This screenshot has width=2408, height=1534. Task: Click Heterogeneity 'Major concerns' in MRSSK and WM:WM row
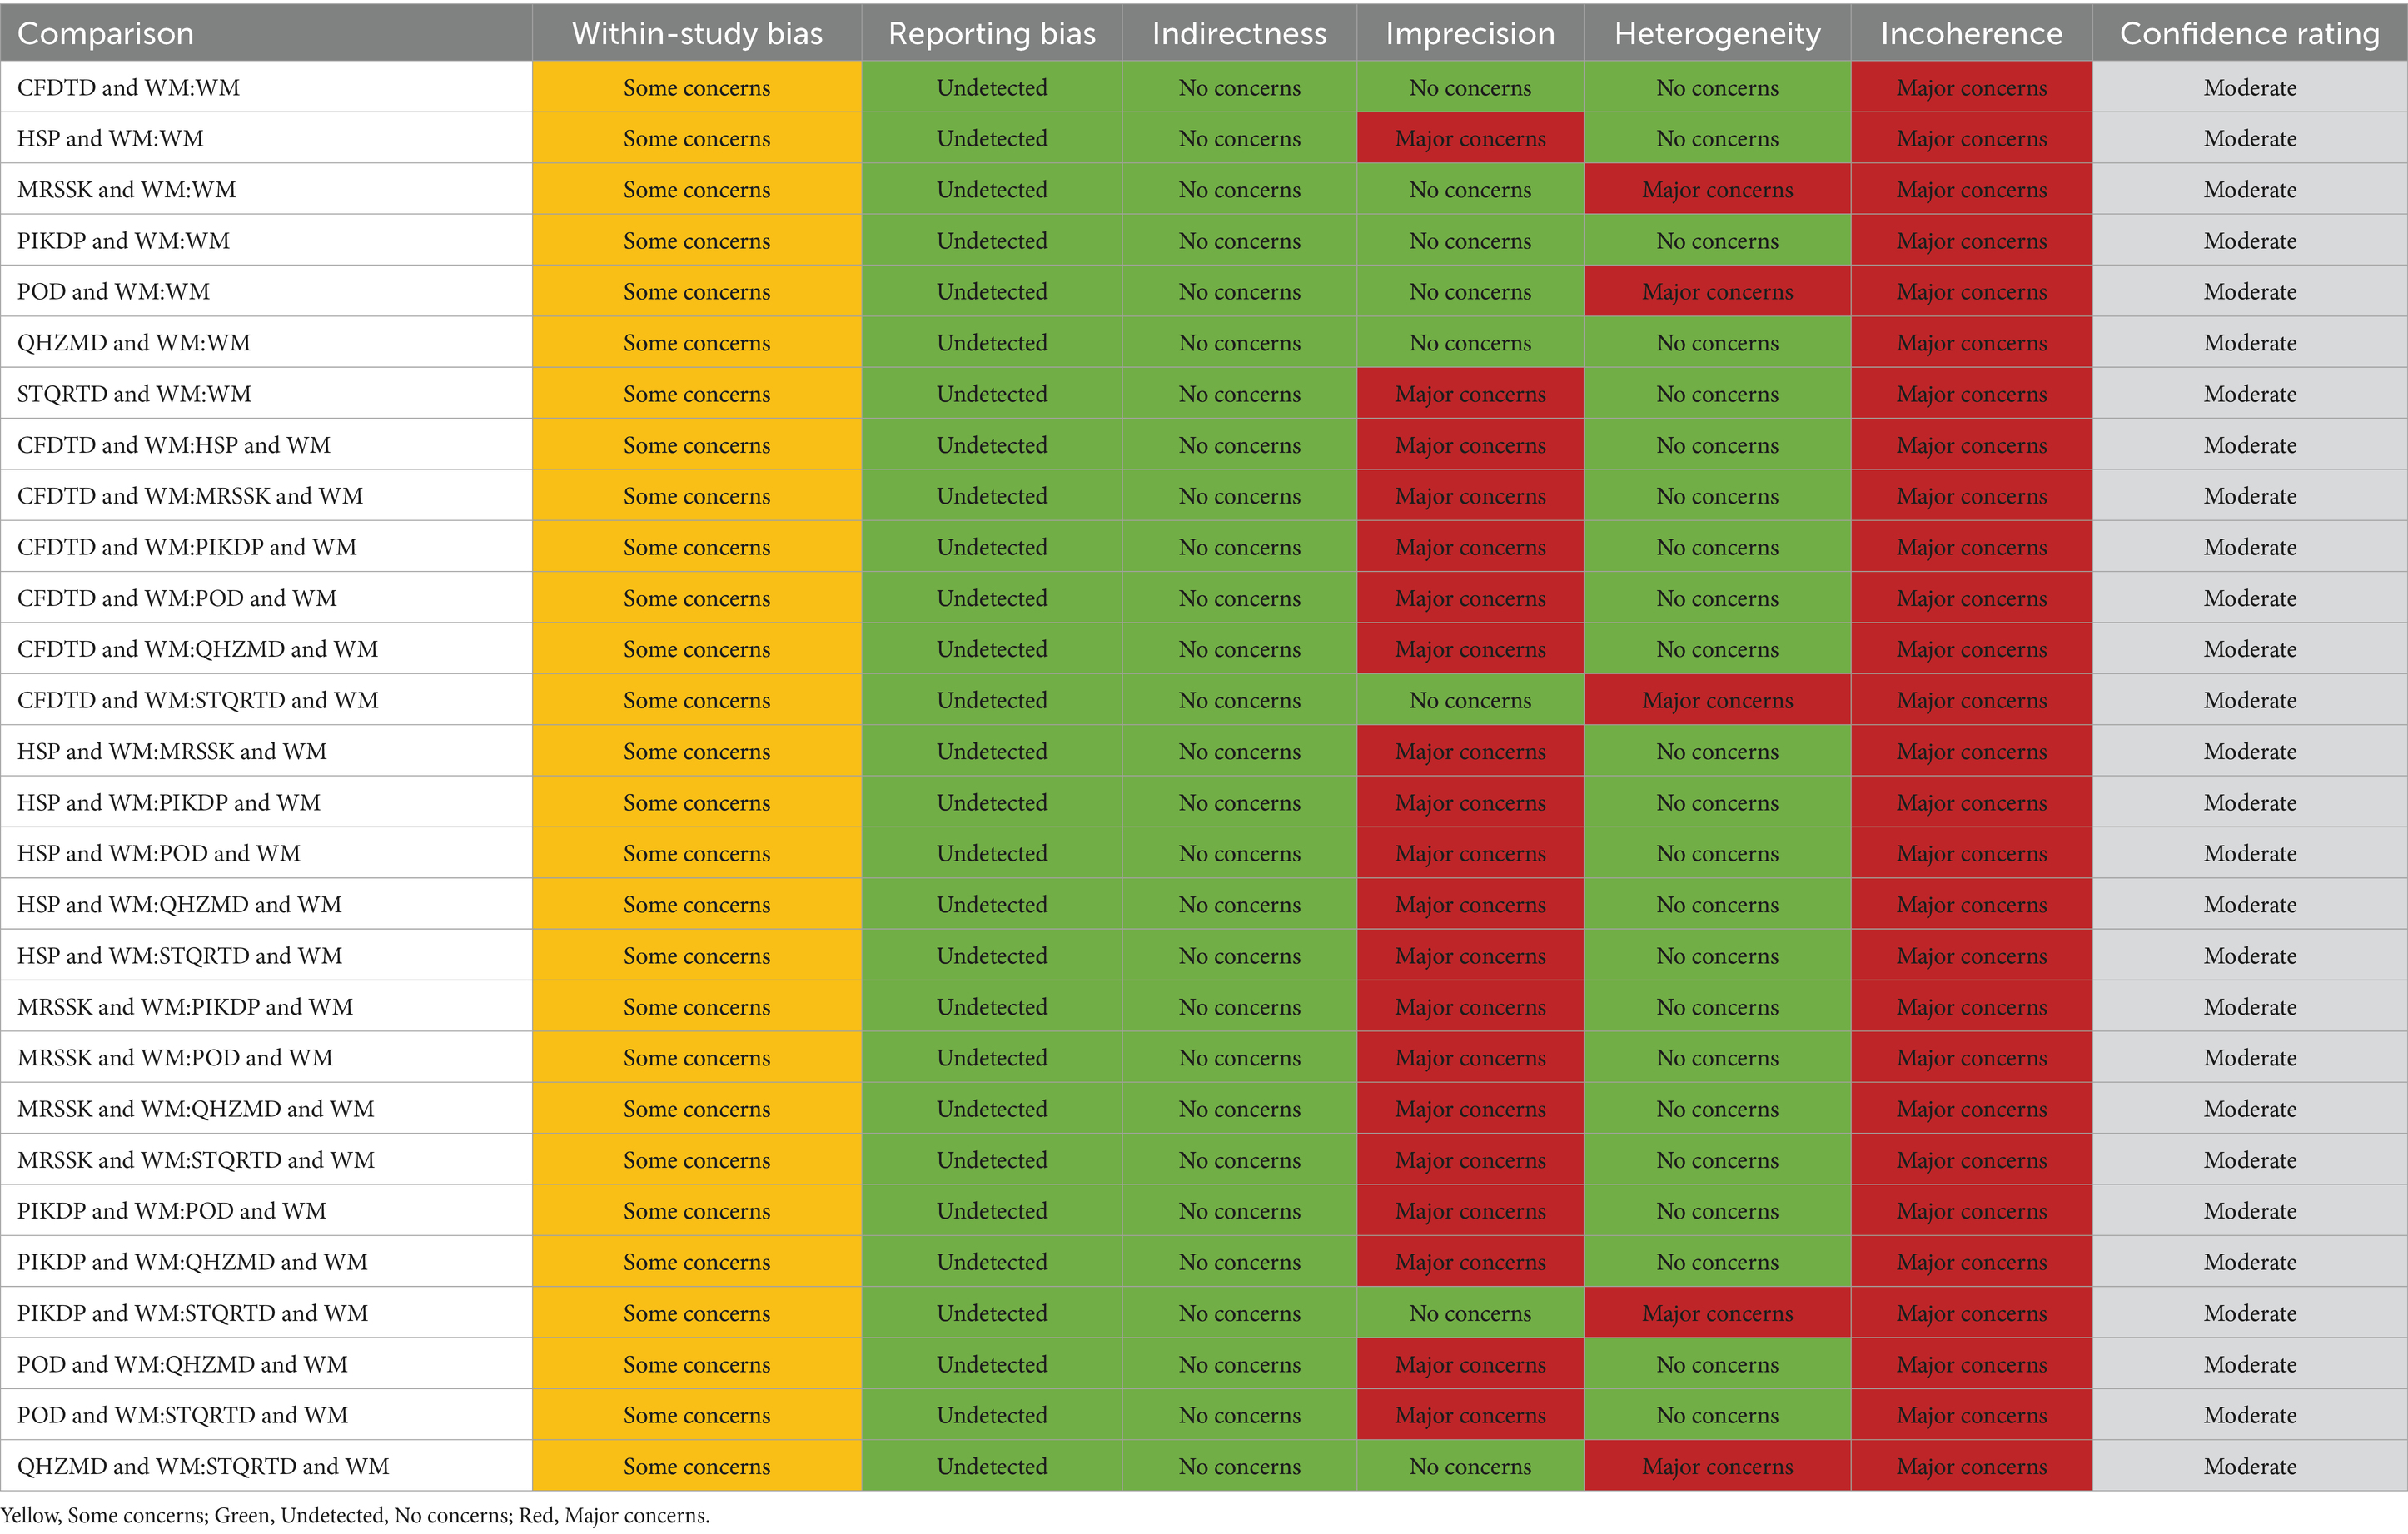click(1717, 190)
